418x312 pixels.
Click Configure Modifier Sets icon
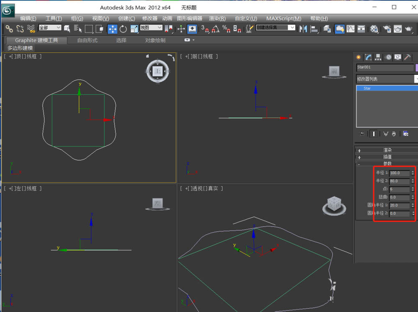tap(405, 134)
